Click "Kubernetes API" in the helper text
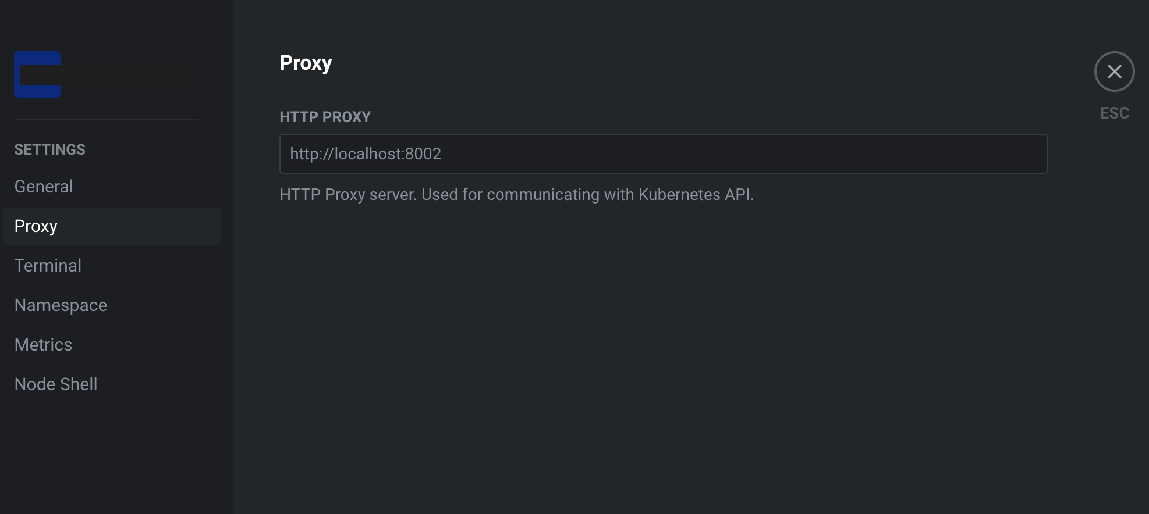 694,194
